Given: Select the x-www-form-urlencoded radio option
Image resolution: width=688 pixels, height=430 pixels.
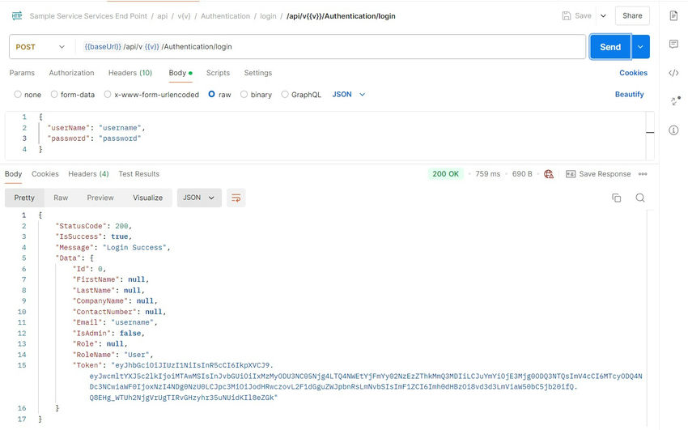Looking at the screenshot, I should coord(108,94).
